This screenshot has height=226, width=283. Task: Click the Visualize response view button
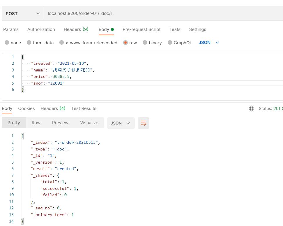click(89, 123)
